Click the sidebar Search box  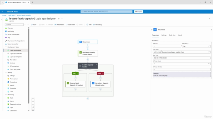pos(14,24)
